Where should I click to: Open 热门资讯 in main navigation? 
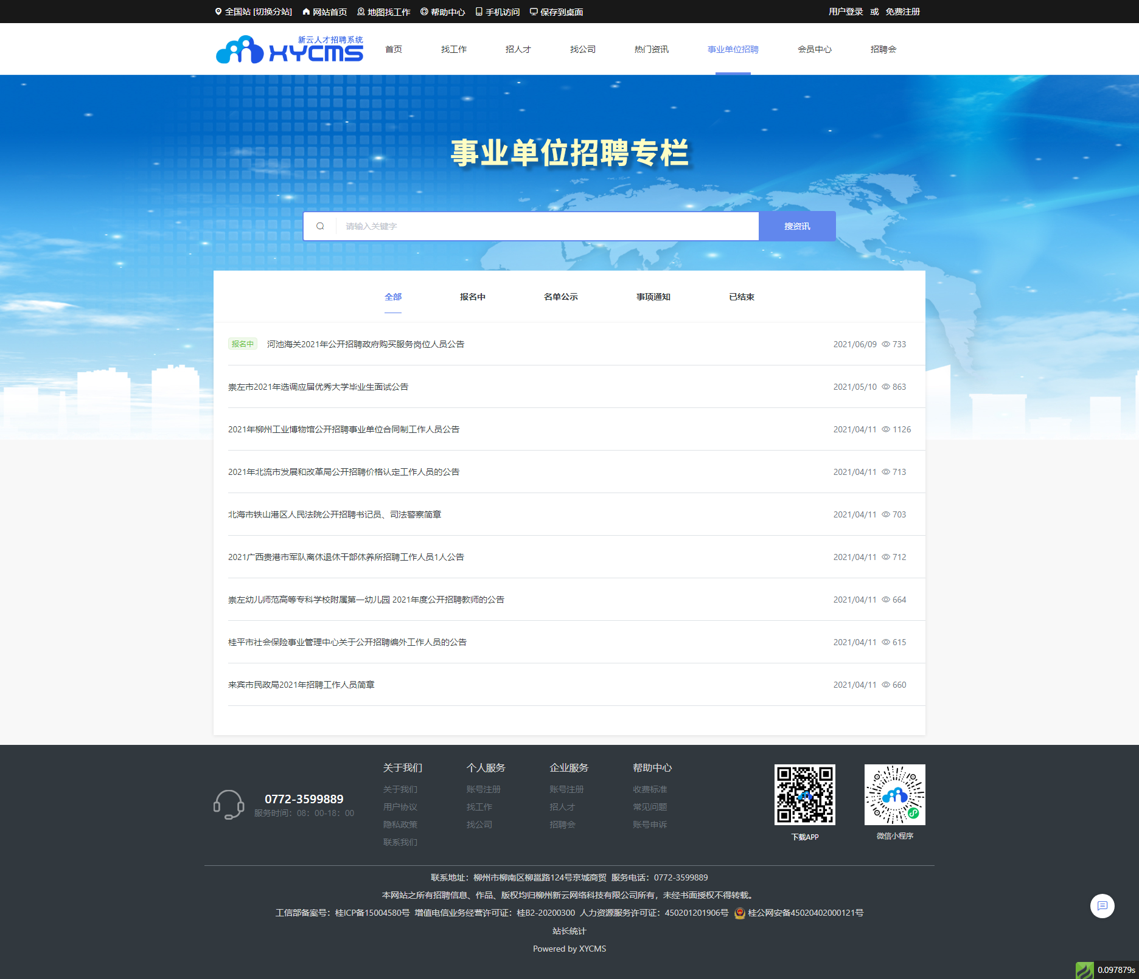652,49
